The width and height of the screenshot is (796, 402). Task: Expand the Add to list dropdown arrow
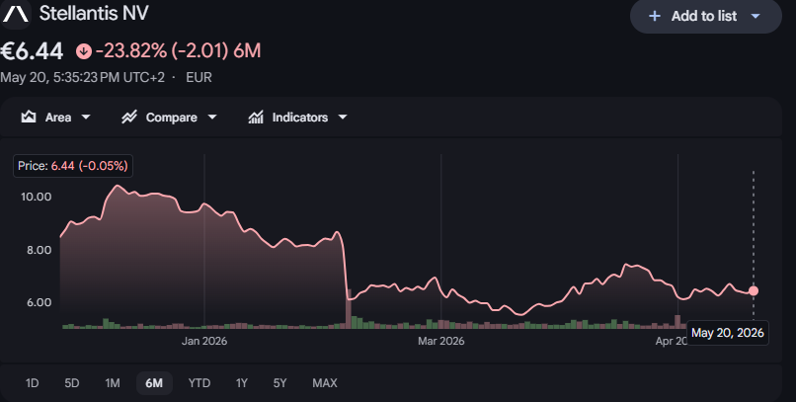point(756,16)
